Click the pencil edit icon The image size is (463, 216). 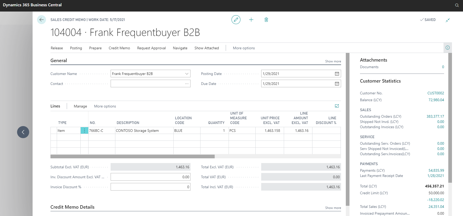point(236,20)
